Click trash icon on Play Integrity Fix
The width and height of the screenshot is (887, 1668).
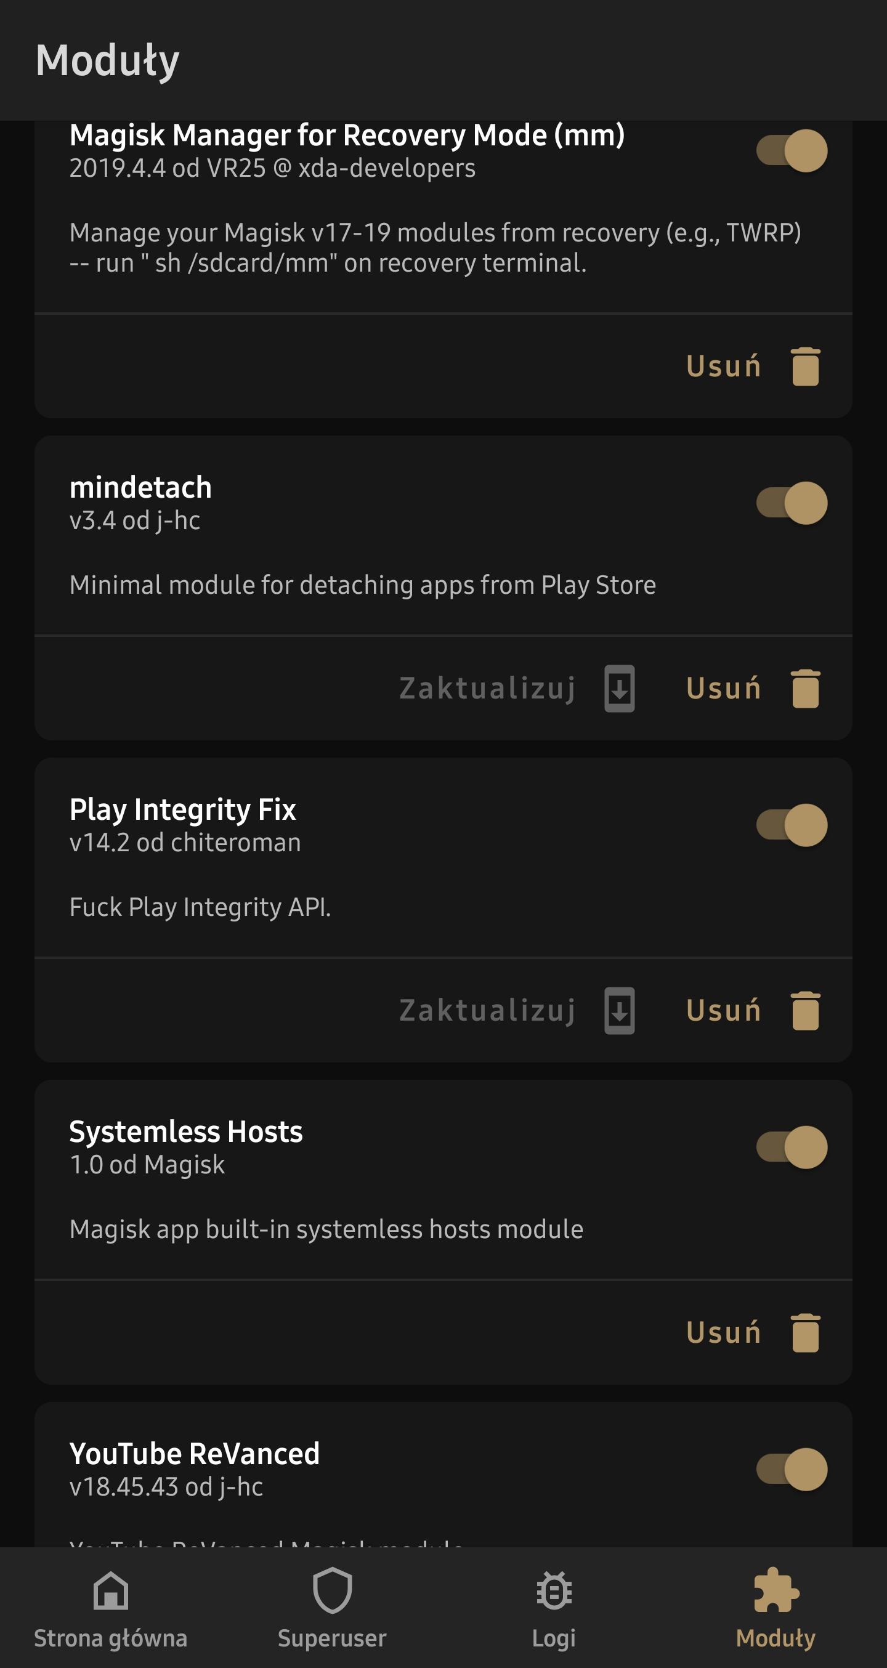pyautogui.click(x=806, y=1010)
